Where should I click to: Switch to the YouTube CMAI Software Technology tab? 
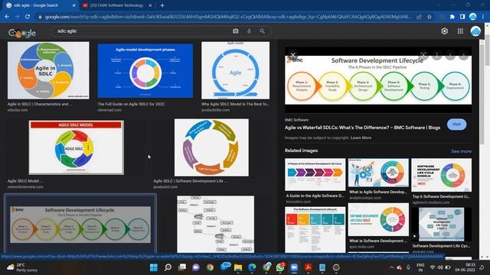click(x=117, y=5)
